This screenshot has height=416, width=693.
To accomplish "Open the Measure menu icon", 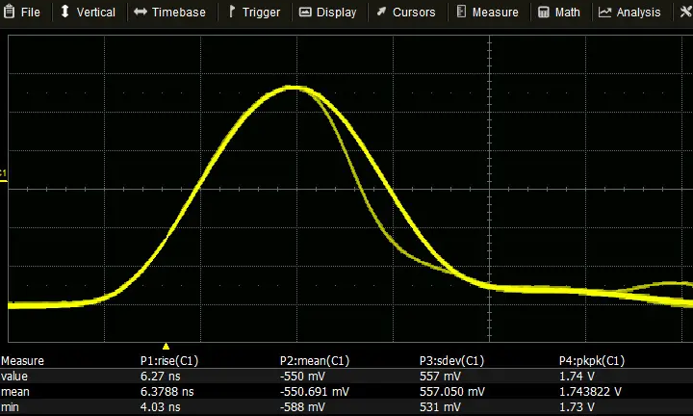I will (x=461, y=13).
